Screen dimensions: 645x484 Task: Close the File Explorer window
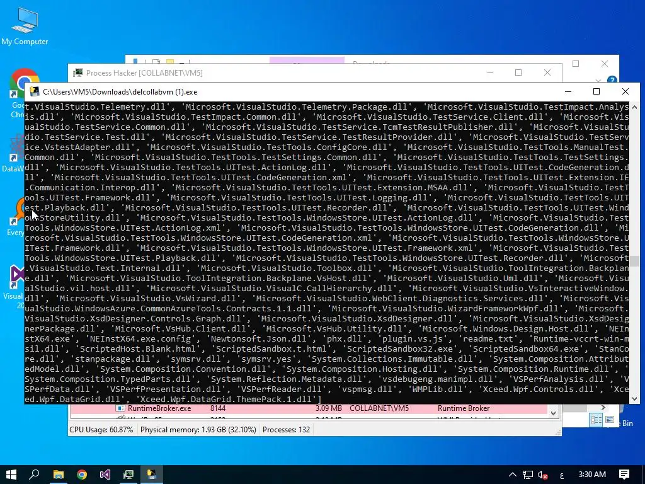pyautogui.click(x=605, y=64)
